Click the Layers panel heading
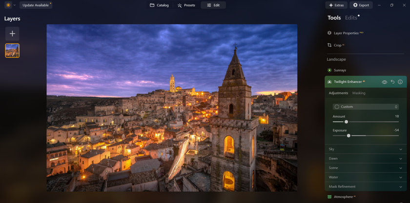 pyautogui.click(x=12, y=19)
